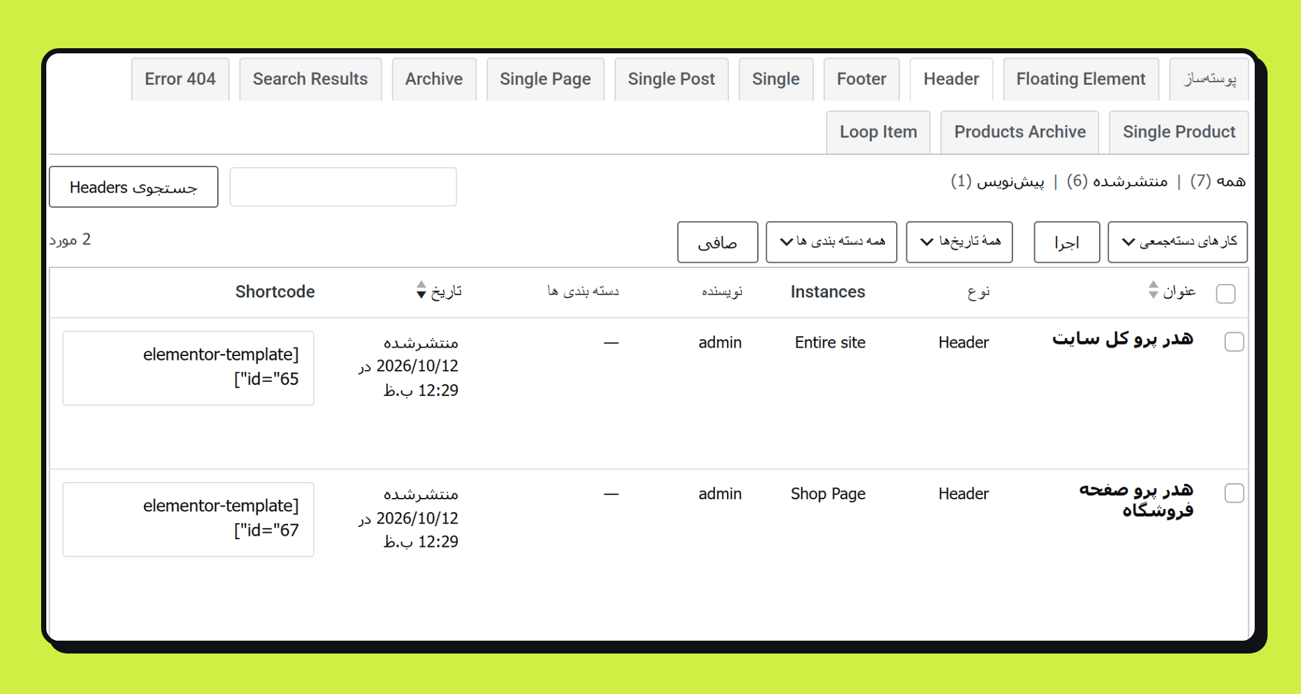Image resolution: width=1301 pixels, height=694 pixels.
Task: Open the کارهای دسته‌جمعی bulk actions dropdown
Action: click(x=1178, y=242)
